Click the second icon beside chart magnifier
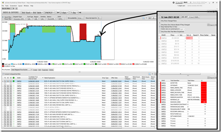This screenshot has height=132, width=221. click(147, 18)
